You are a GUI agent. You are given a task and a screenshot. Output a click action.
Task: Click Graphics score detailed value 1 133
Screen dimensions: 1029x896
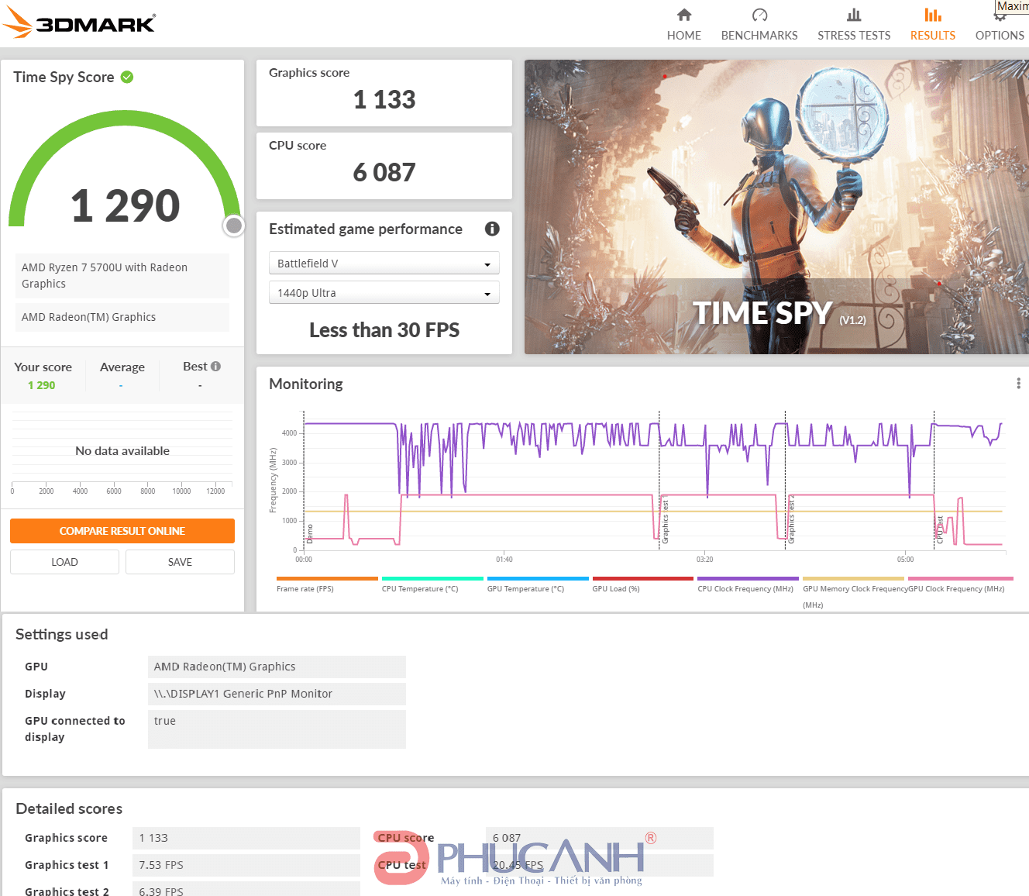tap(246, 838)
